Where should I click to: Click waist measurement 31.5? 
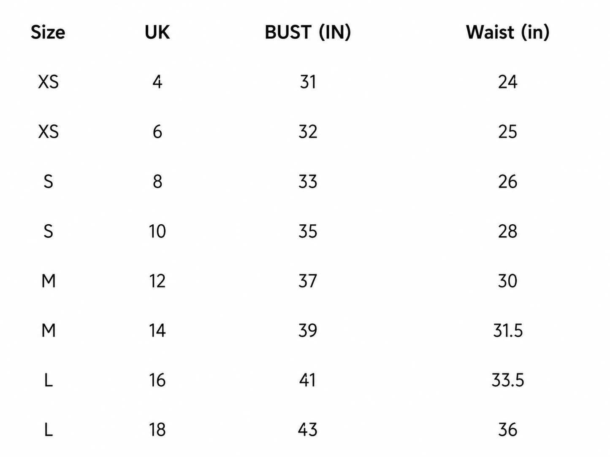[x=508, y=331]
